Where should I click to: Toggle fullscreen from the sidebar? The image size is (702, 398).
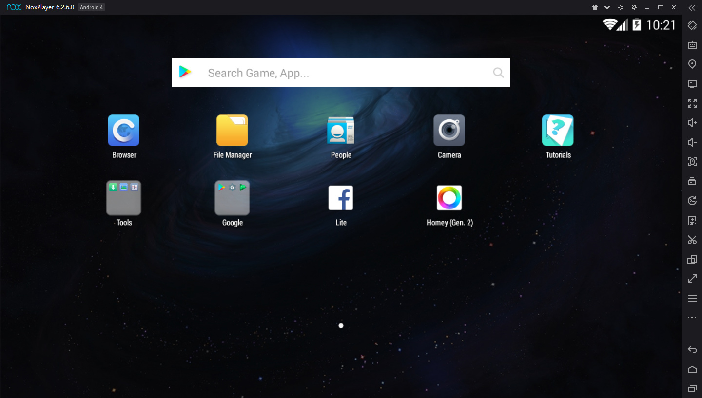click(692, 103)
